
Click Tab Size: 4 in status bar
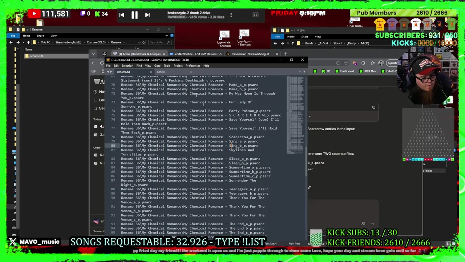tap(271, 243)
